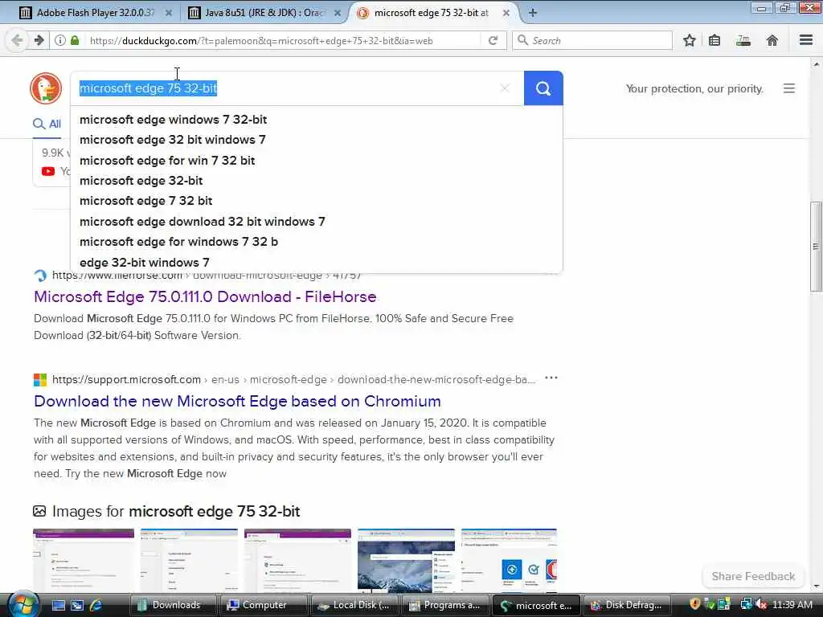The width and height of the screenshot is (823, 617).
Task: Switch to Disk Defrag taskbar window
Action: (627, 605)
